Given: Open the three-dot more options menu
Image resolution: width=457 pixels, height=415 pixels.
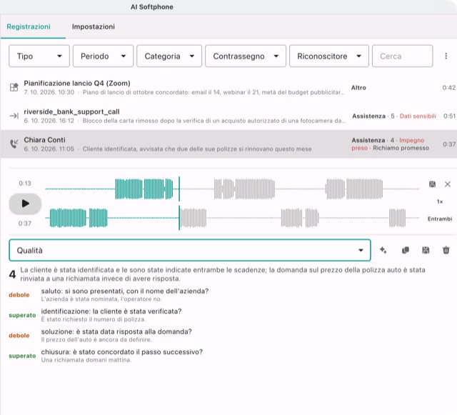Looking at the screenshot, I should (446, 56).
